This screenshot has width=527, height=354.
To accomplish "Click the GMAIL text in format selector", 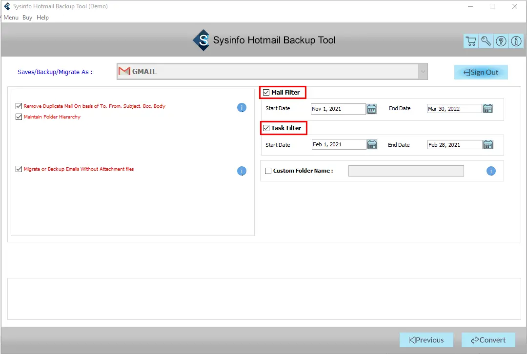I will point(144,72).
